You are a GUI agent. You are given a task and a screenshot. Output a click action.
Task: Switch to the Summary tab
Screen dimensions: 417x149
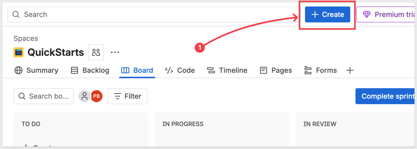coord(36,71)
